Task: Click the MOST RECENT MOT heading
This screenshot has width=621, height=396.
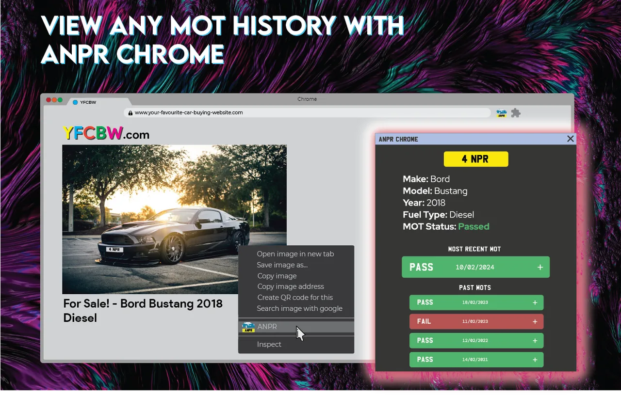Action: (474, 249)
